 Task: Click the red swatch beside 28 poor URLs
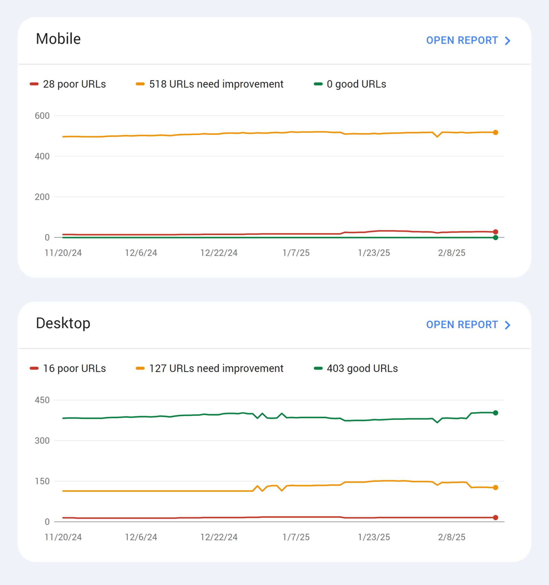tap(34, 84)
